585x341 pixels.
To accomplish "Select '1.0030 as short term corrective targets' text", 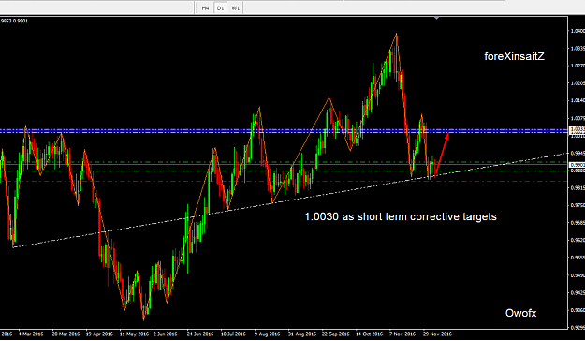I will click(401, 216).
